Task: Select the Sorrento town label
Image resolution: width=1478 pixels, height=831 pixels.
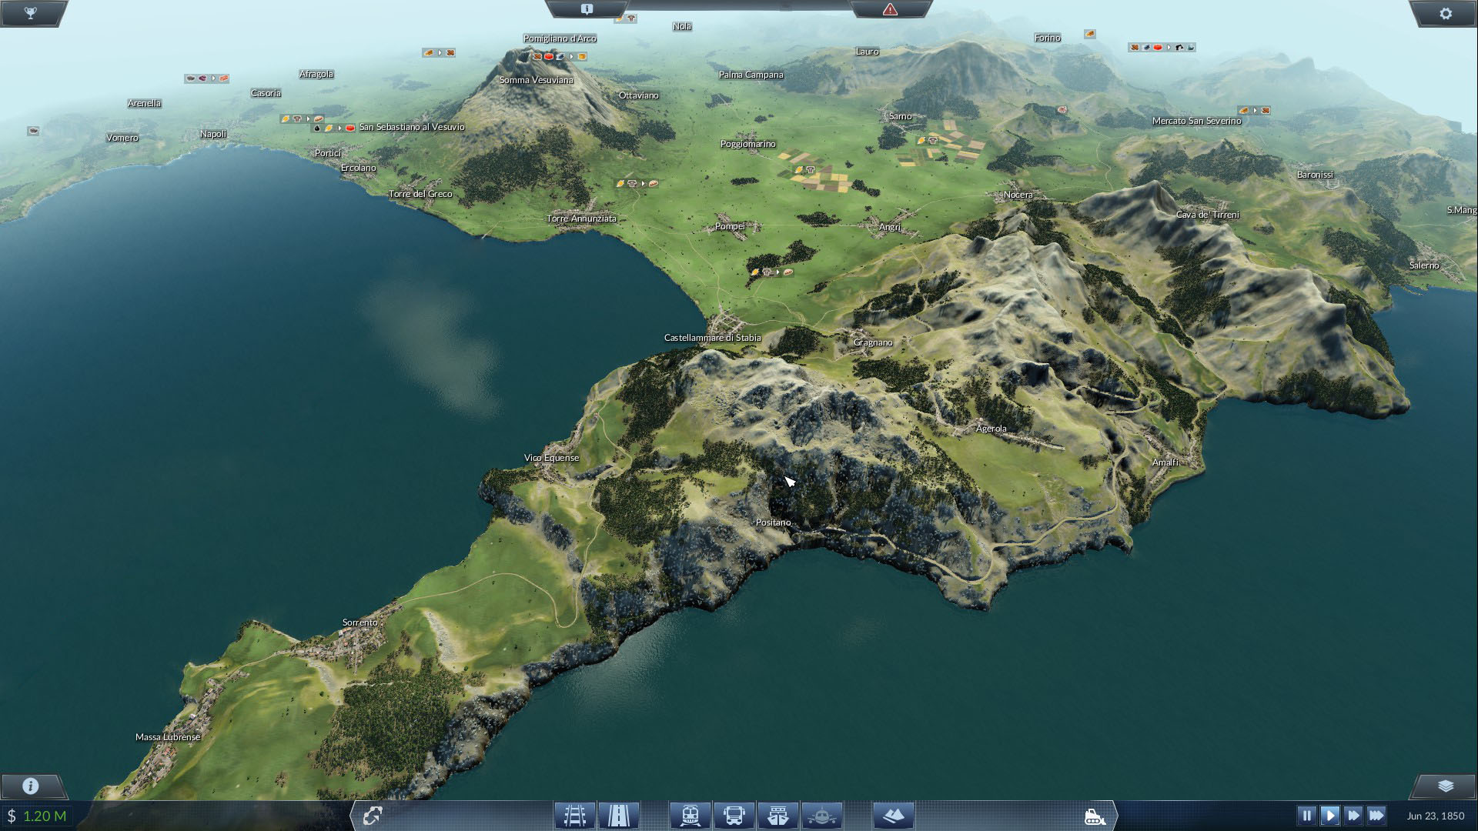Action: pyautogui.click(x=359, y=622)
